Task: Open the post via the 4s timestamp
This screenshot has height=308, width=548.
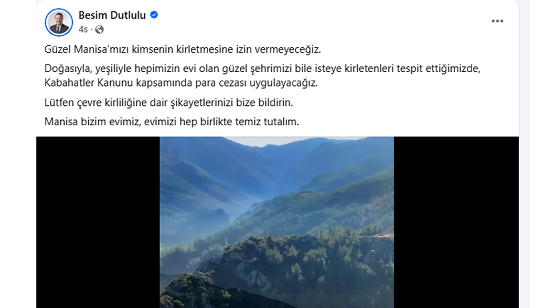Action: (83, 30)
